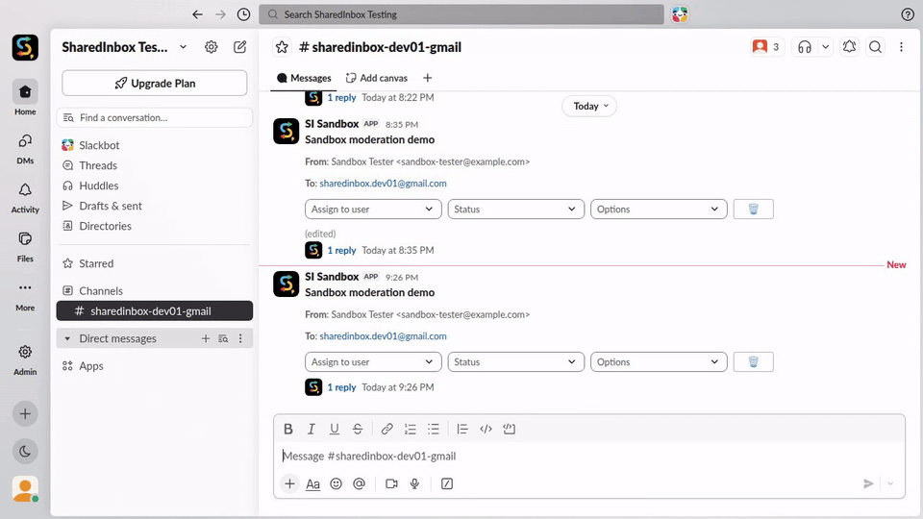Toggle bold formatting in composer
The width and height of the screenshot is (923, 519).
287,429
